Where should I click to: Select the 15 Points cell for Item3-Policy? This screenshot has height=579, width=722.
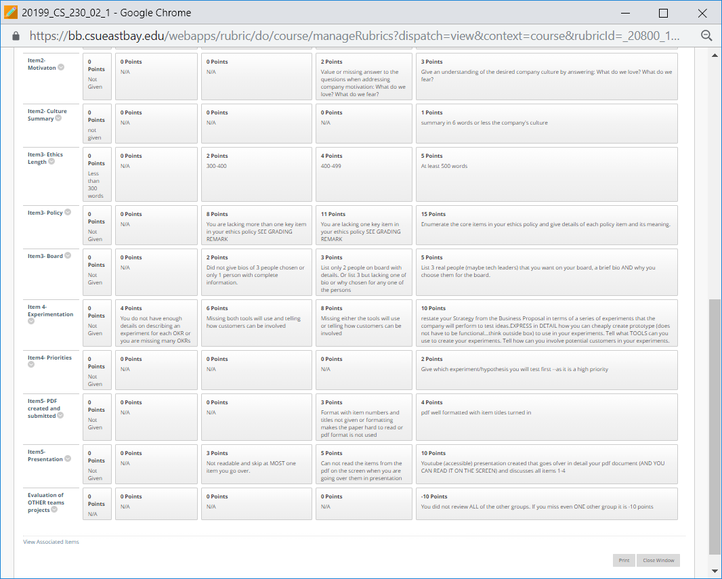[x=547, y=224]
